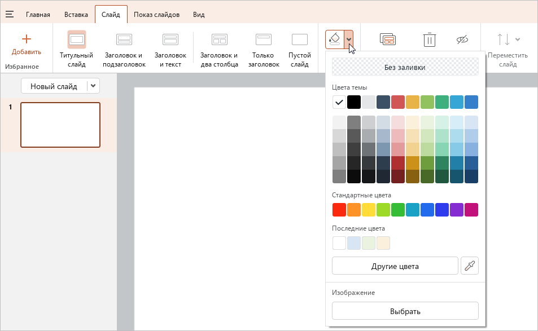Viewport: 538px width, 331px height.
Task: Click the slide background fill bucket icon
Action: pyautogui.click(x=335, y=39)
